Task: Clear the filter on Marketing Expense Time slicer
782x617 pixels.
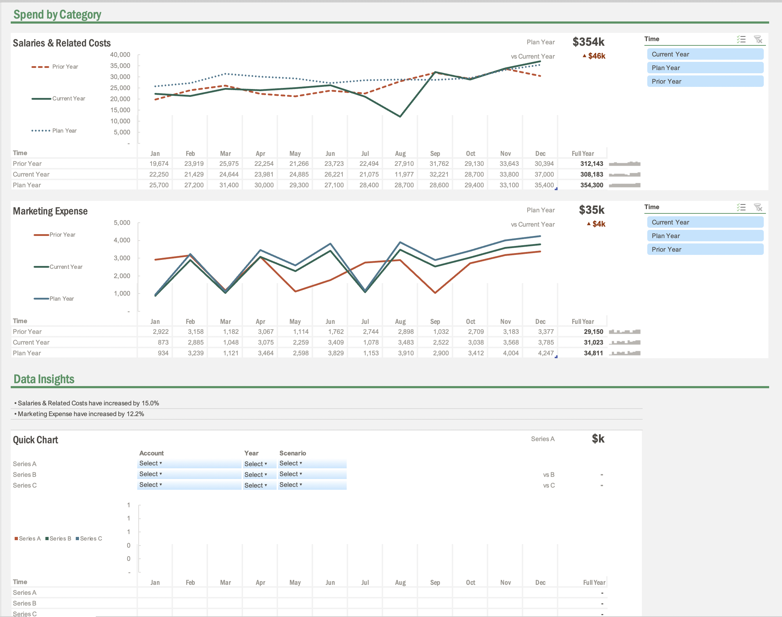Action: click(x=759, y=207)
